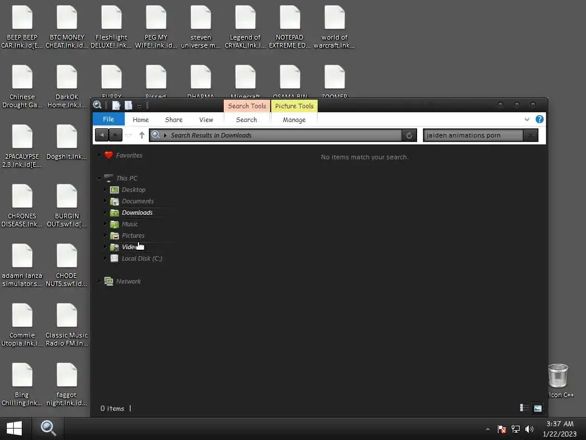Click the 0 items status text

coord(112,408)
